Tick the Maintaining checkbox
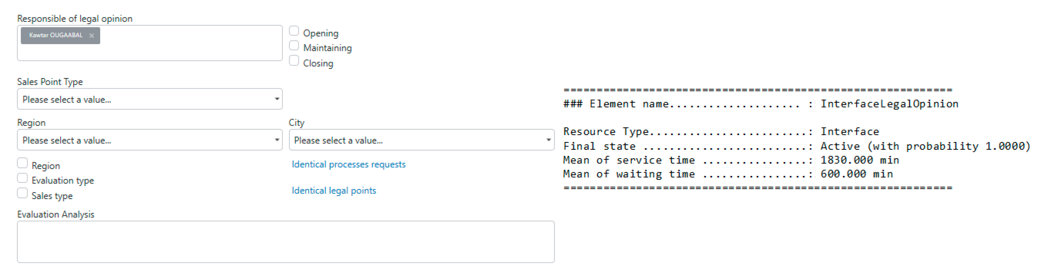Screen dimensions: 1038x279 coord(294,46)
